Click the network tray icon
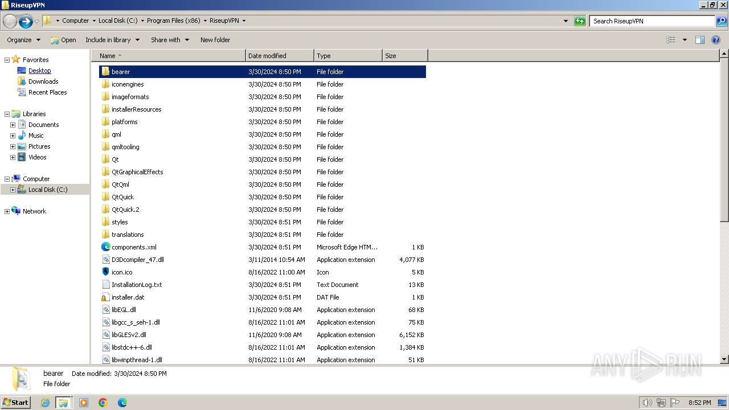Viewport: 729px width, 410px height. (661, 403)
